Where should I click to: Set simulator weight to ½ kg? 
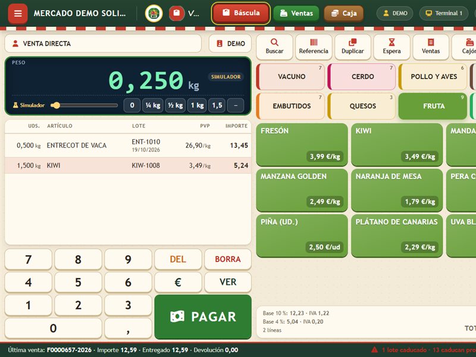(175, 105)
